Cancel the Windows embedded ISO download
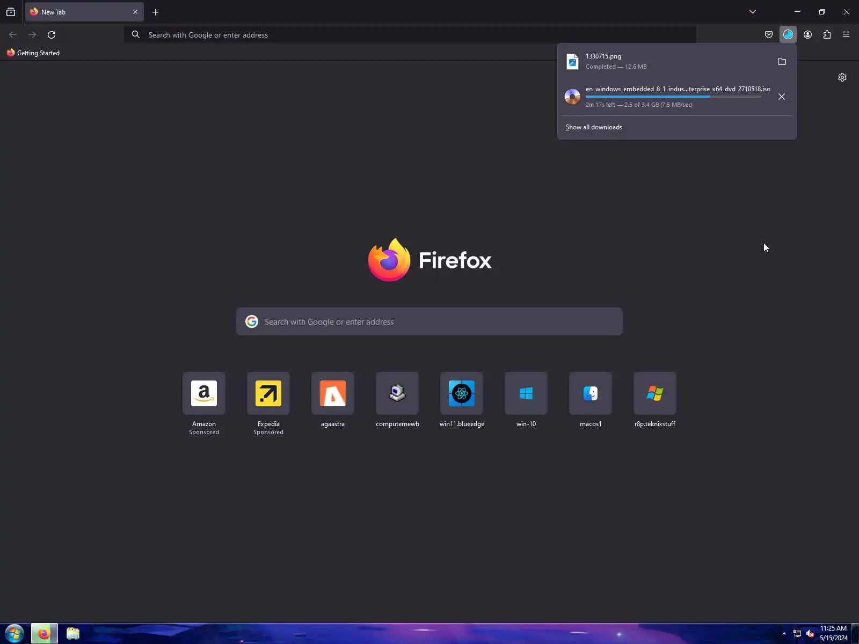The height and width of the screenshot is (644, 859). 782,97
